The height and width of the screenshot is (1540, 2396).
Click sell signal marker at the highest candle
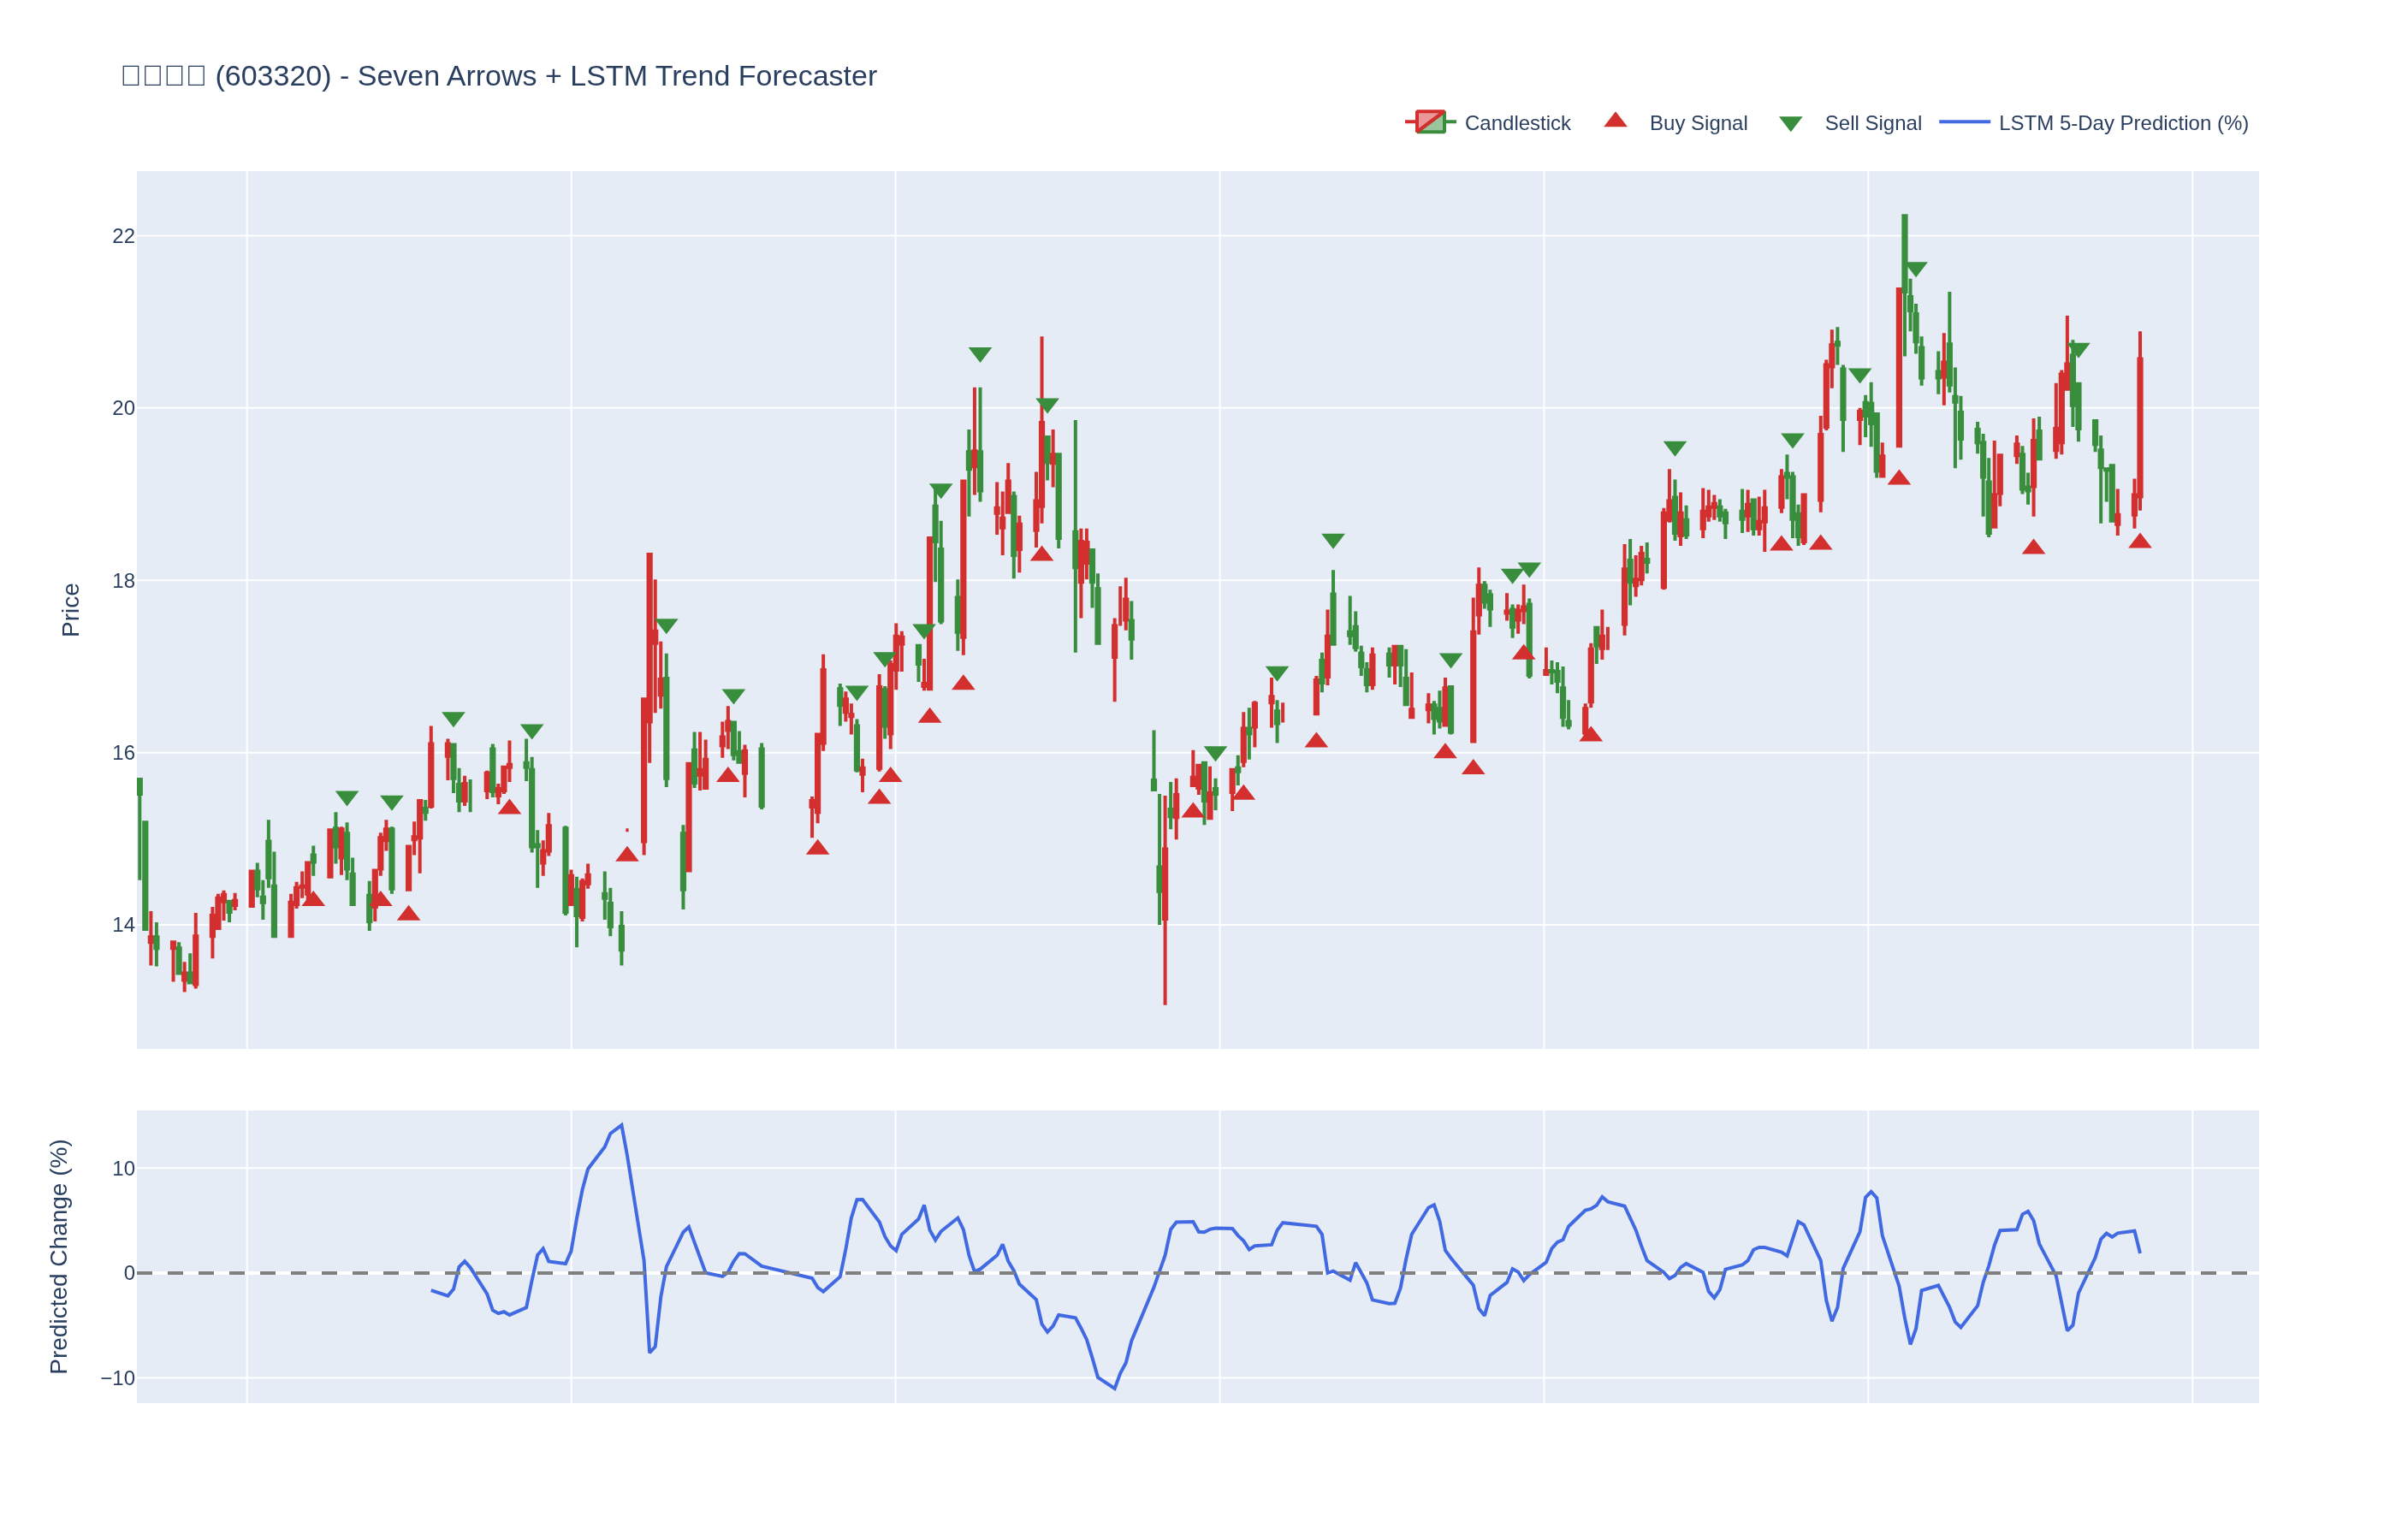point(1915,269)
